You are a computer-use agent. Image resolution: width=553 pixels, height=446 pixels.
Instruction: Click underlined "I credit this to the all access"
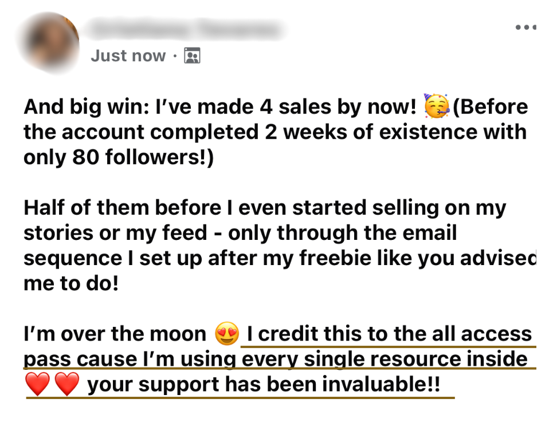coord(389,334)
